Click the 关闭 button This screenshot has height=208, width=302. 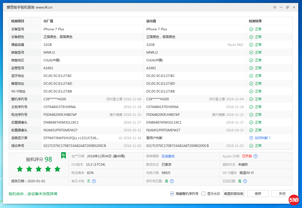(x=282, y=194)
